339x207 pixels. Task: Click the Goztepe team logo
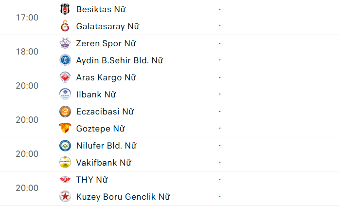click(65, 129)
